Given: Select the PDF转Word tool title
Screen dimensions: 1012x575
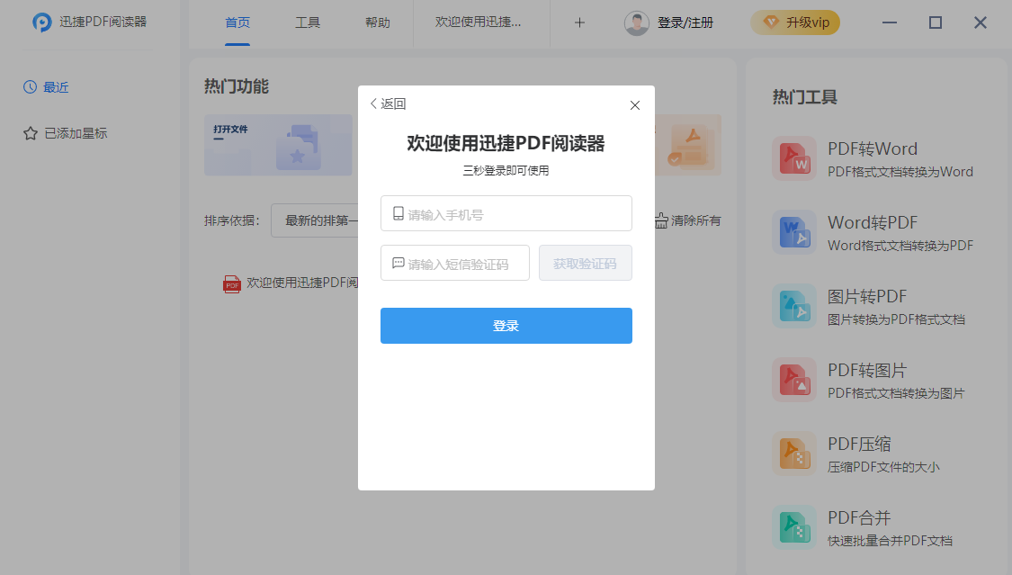Looking at the screenshot, I should click(873, 149).
